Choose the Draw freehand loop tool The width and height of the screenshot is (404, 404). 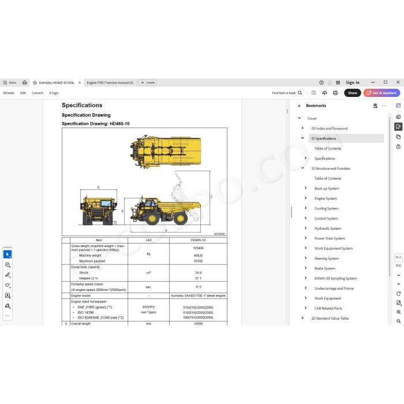click(x=8, y=286)
